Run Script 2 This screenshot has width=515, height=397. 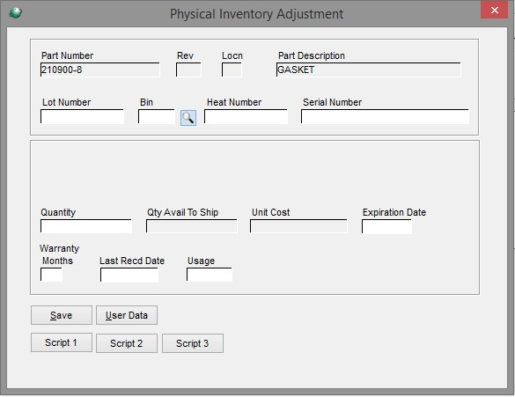(127, 343)
